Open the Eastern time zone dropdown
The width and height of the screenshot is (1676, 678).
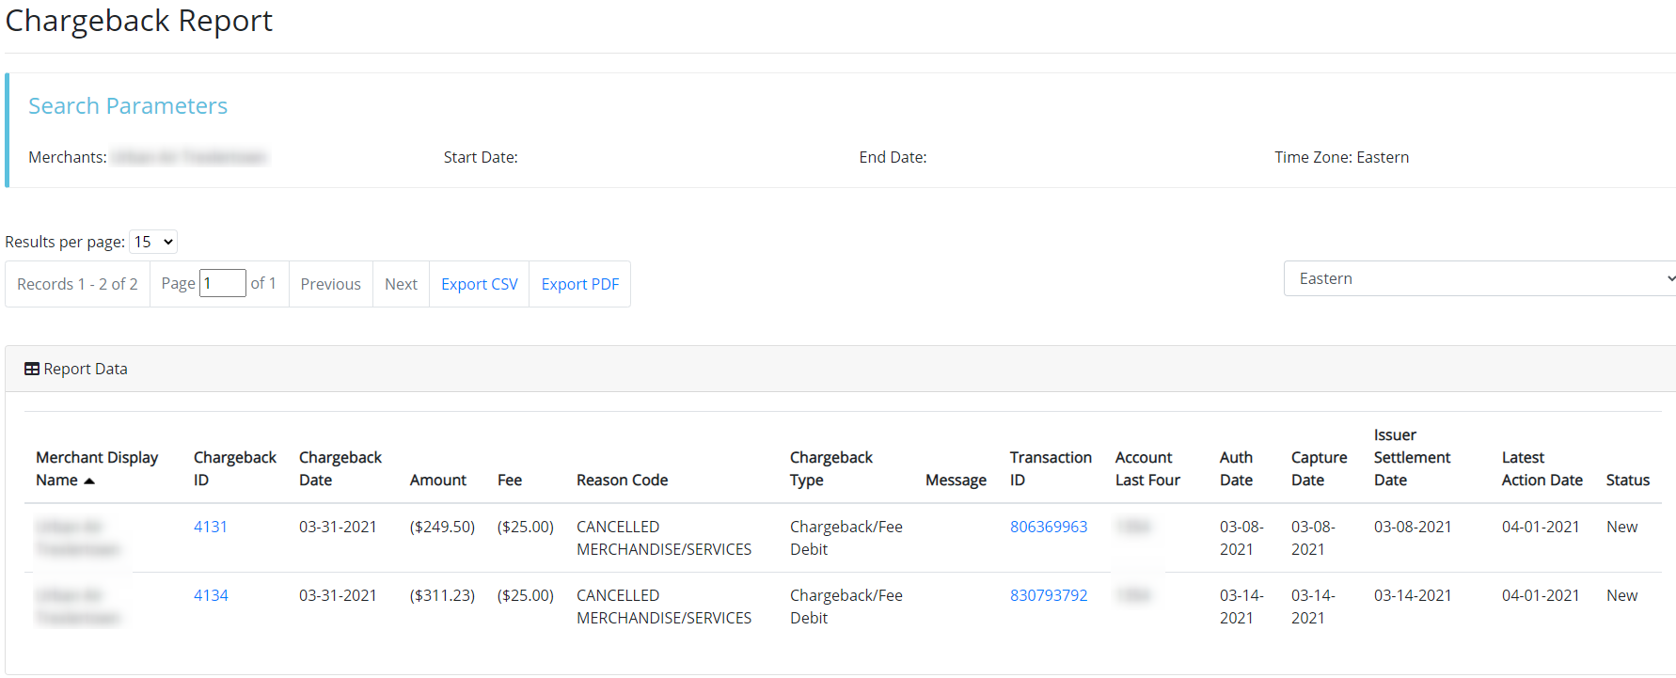click(x=1479, y=278)
